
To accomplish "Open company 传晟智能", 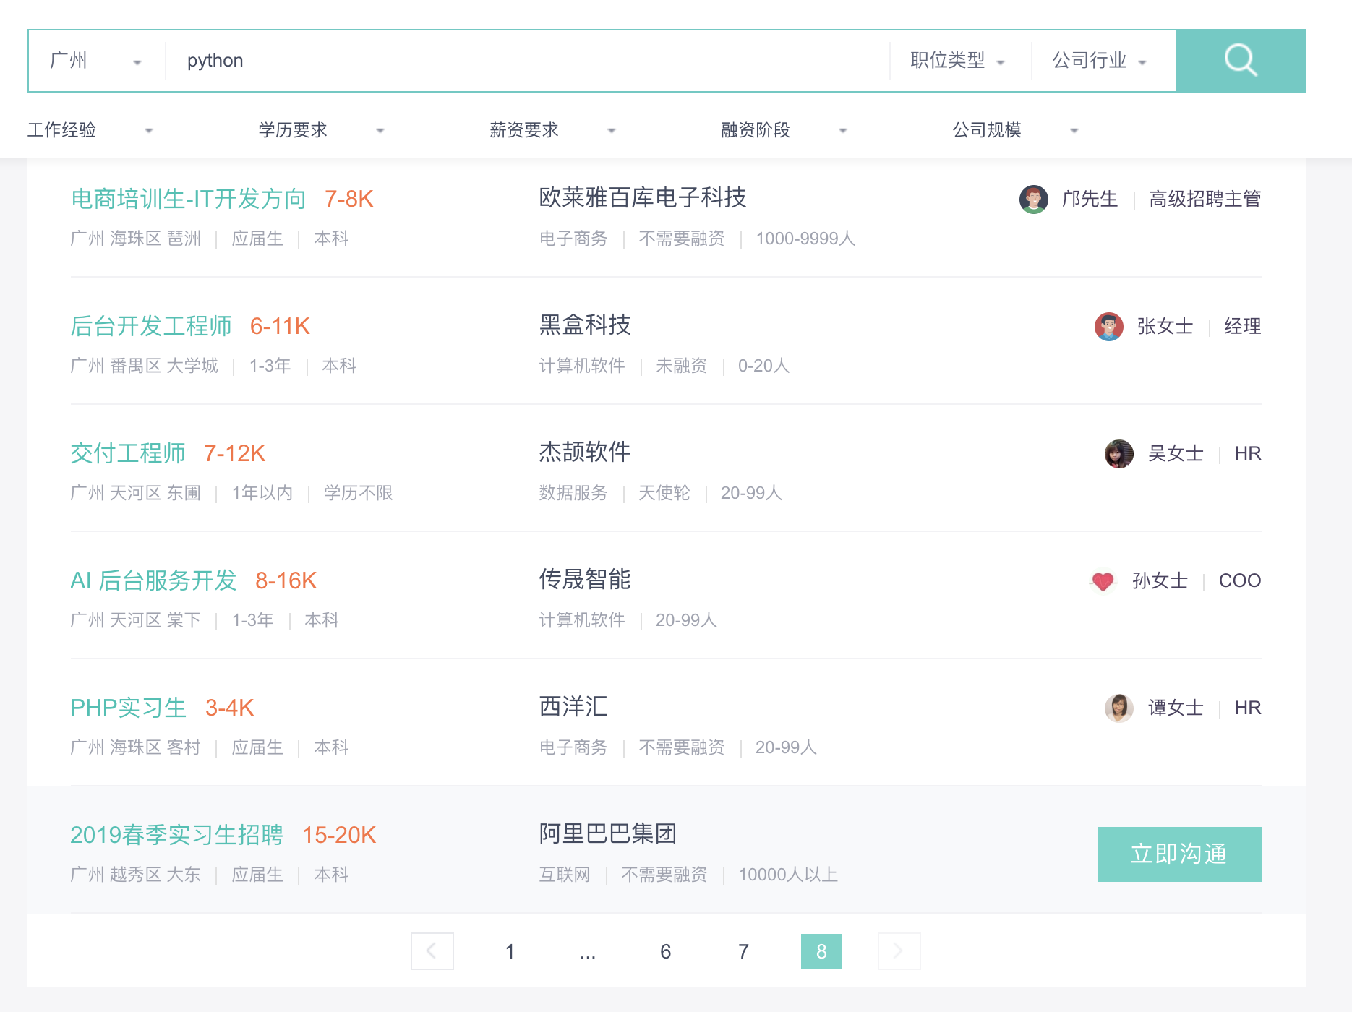I will (585, 579).
